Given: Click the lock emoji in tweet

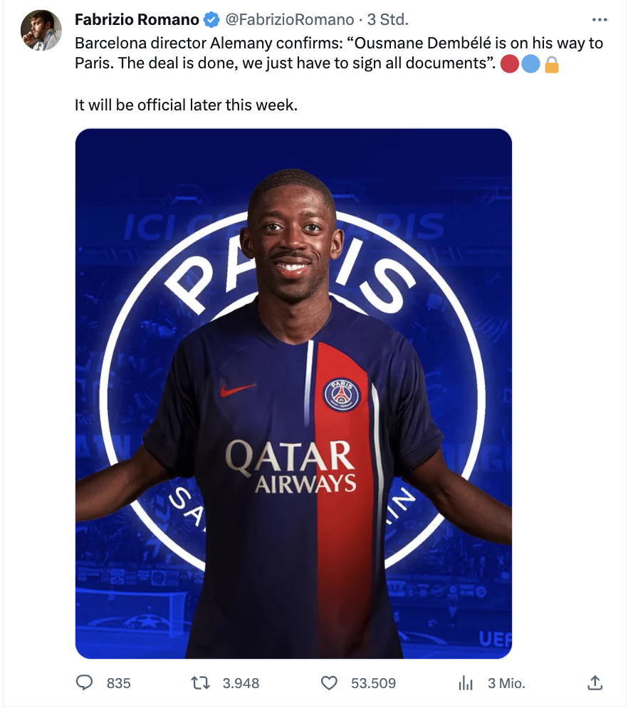Looking at the screenshot, I should (x=552, y=64).
